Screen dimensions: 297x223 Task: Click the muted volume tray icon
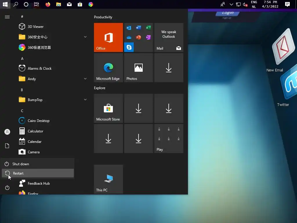pos(245,4)
